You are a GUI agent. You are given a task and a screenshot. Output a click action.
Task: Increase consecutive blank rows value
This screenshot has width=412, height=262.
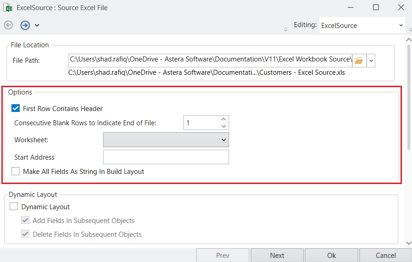(x=224, y=119)
